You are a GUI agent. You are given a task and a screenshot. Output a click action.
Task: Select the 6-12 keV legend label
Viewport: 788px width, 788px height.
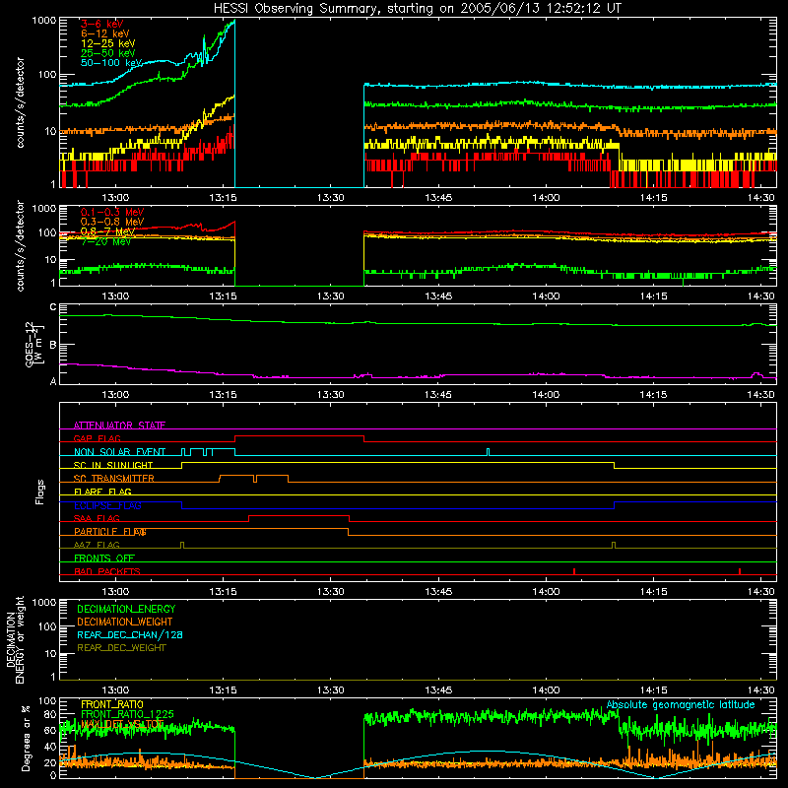pos(105,33)
